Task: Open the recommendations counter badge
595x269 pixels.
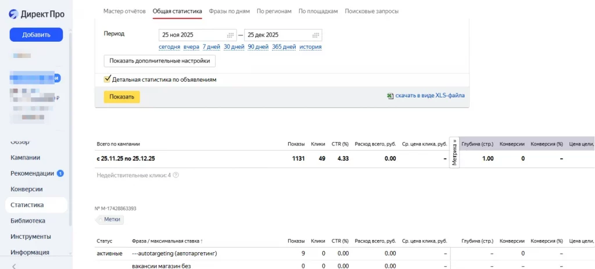Action: point(60,173)
